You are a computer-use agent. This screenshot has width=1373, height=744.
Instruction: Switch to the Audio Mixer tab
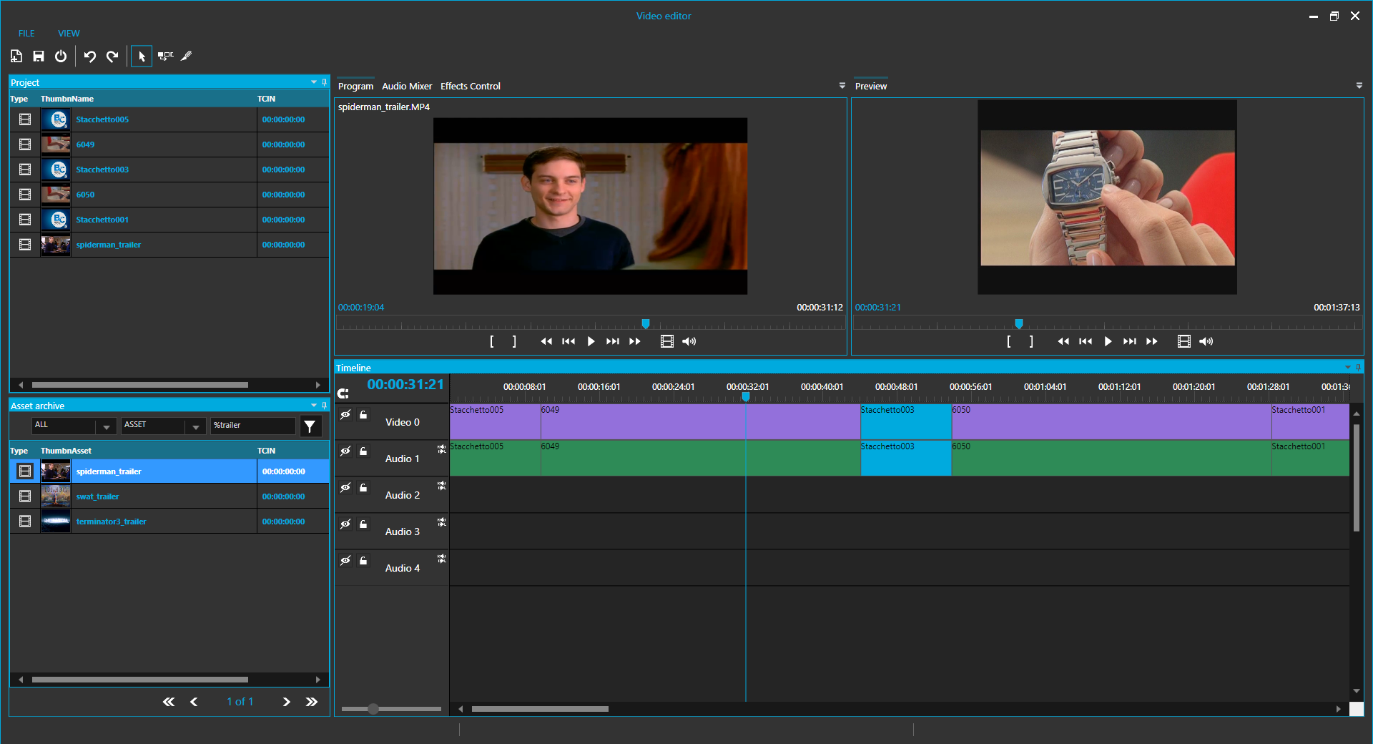[407, 86]
